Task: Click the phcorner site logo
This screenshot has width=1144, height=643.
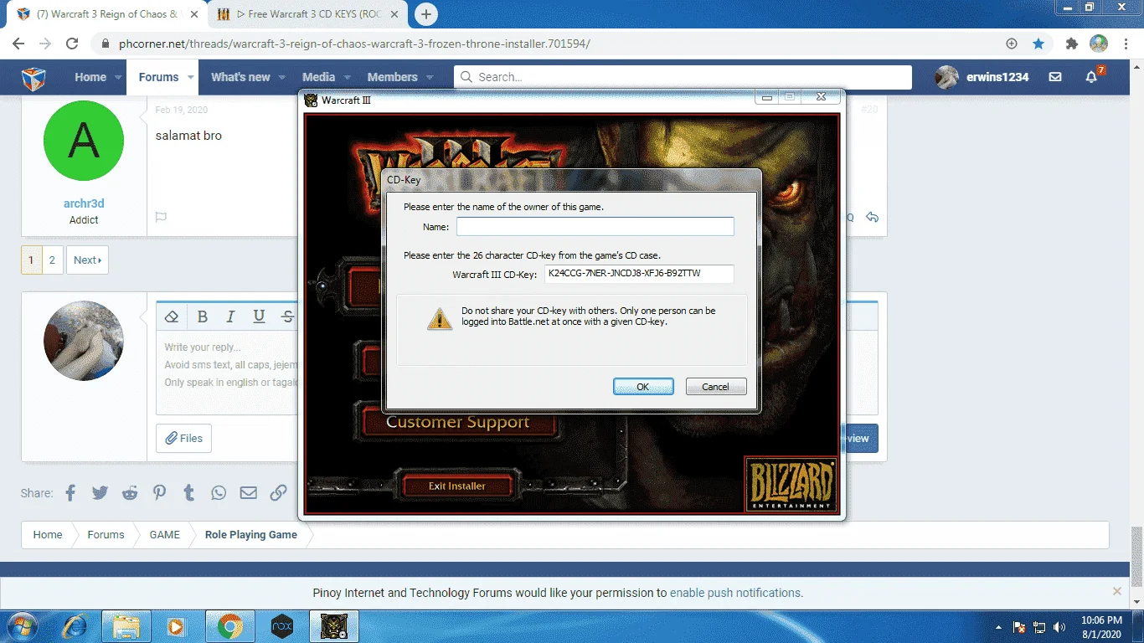Action: pyautogui.click(x=33, y=77)
